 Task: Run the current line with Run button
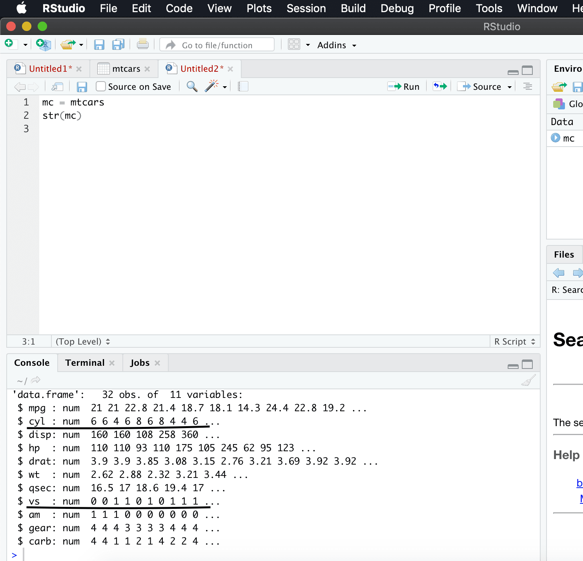click(403, 87)
